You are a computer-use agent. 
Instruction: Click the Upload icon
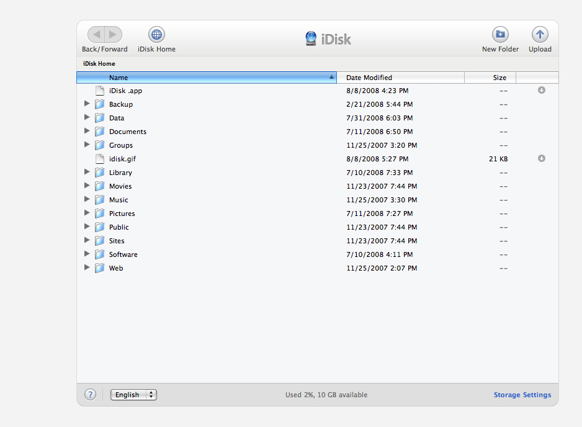(x=539, y=34)
